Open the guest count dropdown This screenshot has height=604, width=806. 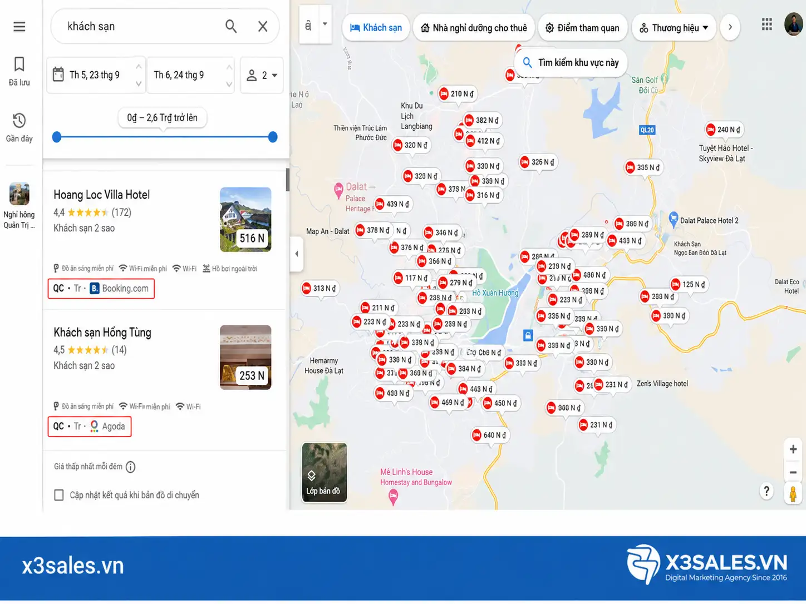[262, 75]
